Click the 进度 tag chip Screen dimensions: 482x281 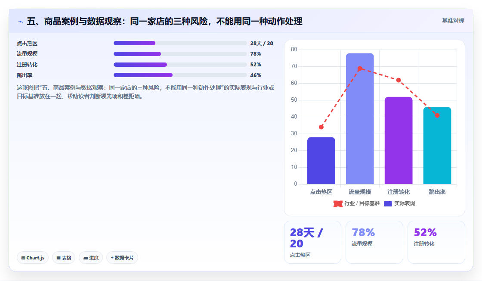pos(91,258)
